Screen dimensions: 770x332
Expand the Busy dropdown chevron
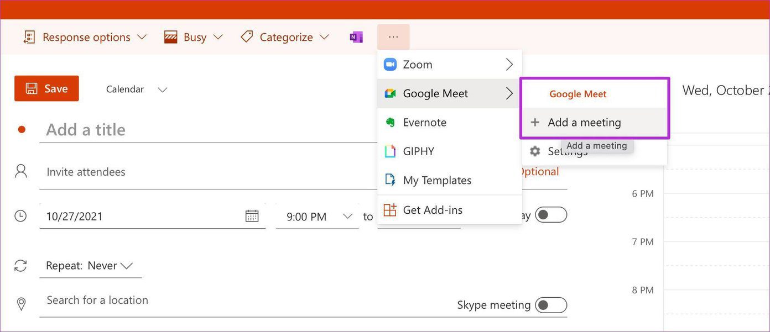click(218, 37)
